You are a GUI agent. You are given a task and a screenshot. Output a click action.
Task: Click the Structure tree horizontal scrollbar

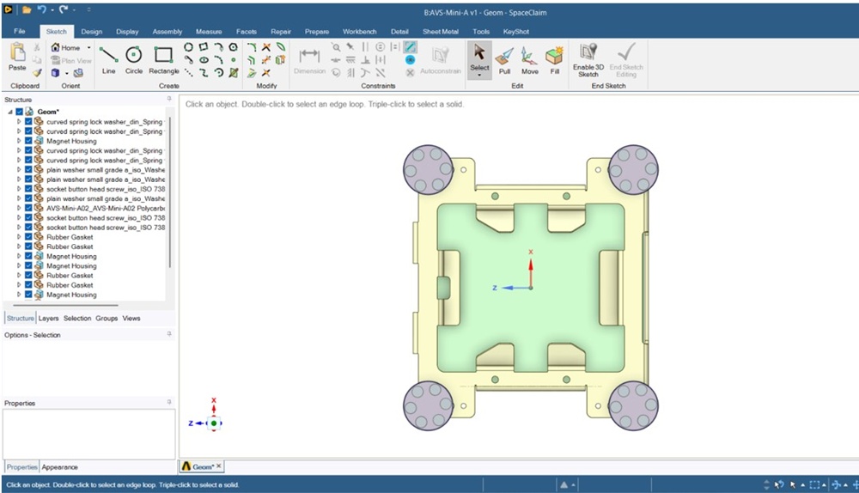[66, 305]
